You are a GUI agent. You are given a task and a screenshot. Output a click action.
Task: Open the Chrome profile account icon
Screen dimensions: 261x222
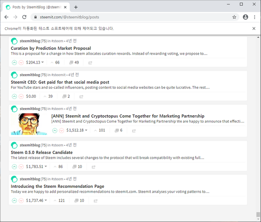(x=245, y=17)
